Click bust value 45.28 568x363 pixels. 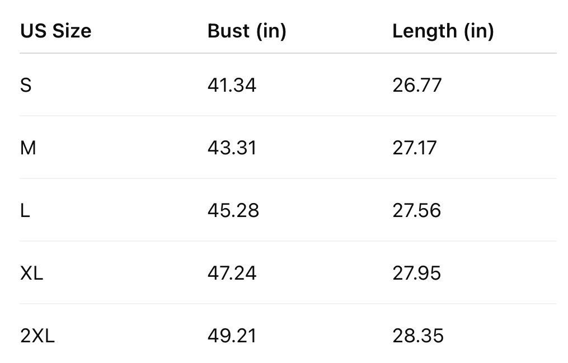(233, 210)
